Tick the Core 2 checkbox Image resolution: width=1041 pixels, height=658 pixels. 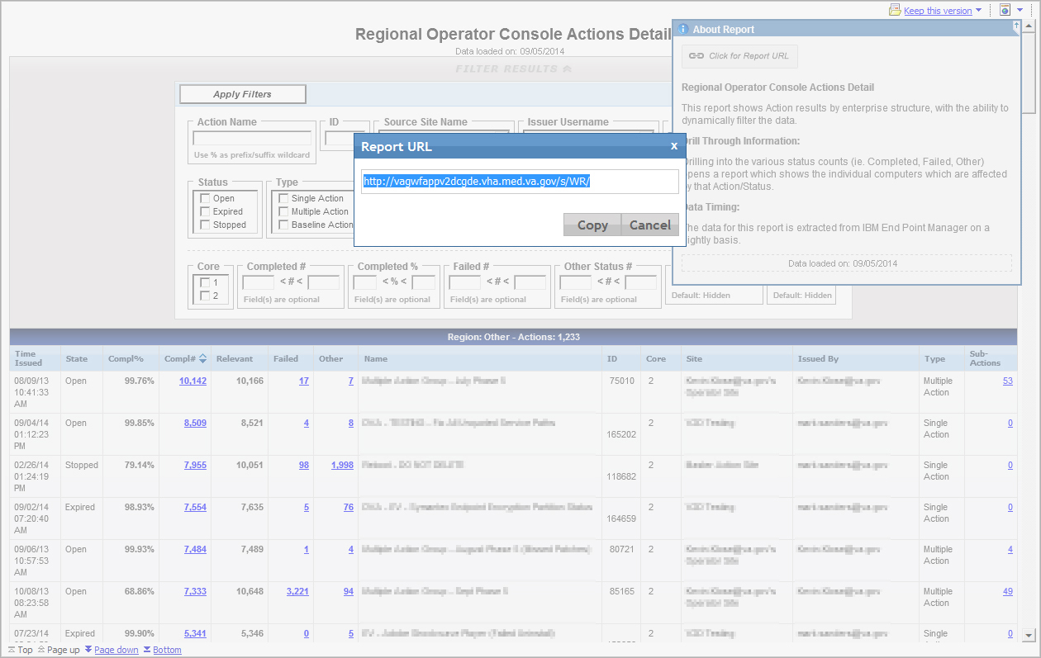(205, 296)
